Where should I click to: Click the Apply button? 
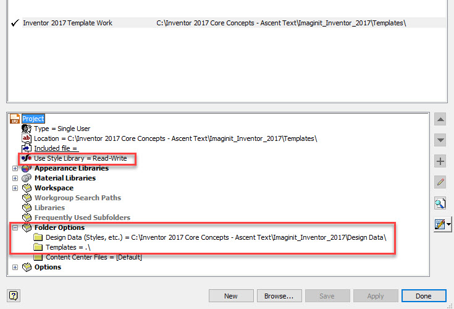376,296
